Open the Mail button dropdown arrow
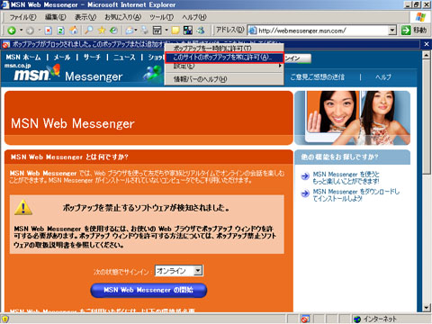Screen dimensions: 432x324 [136, 31]
